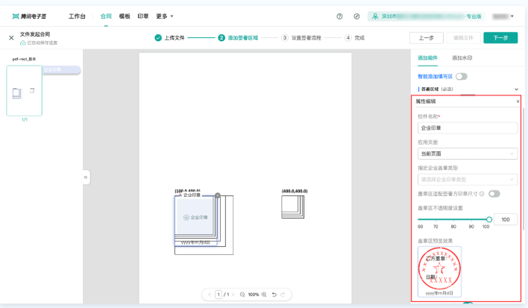Click the 腾讯电子签 logo
The width and height of the screenshot is (528, 308).
click(x=29, y=16)
